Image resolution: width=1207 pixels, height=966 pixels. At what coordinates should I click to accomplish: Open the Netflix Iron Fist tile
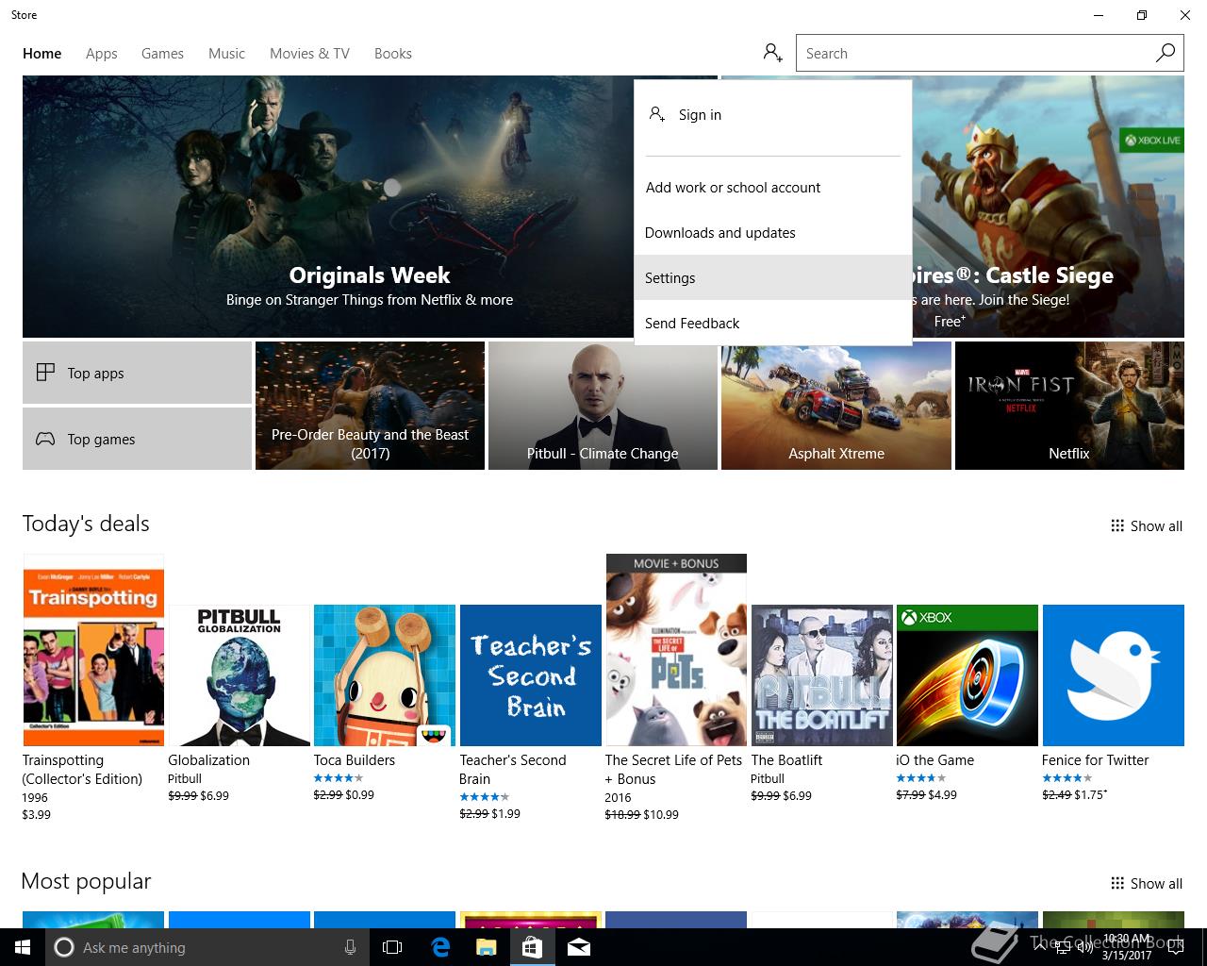tap(1069, 406)
